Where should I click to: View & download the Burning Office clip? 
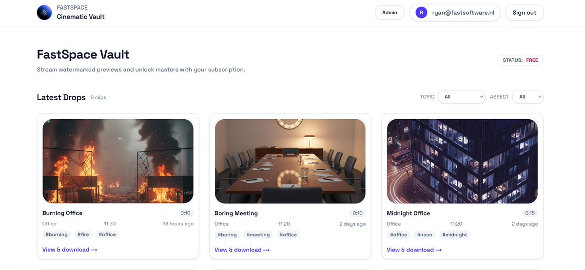(70, 250)
